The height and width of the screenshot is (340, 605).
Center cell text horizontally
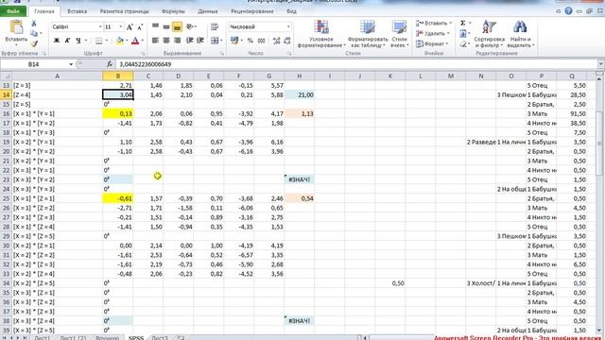click(x=166, y=40)
